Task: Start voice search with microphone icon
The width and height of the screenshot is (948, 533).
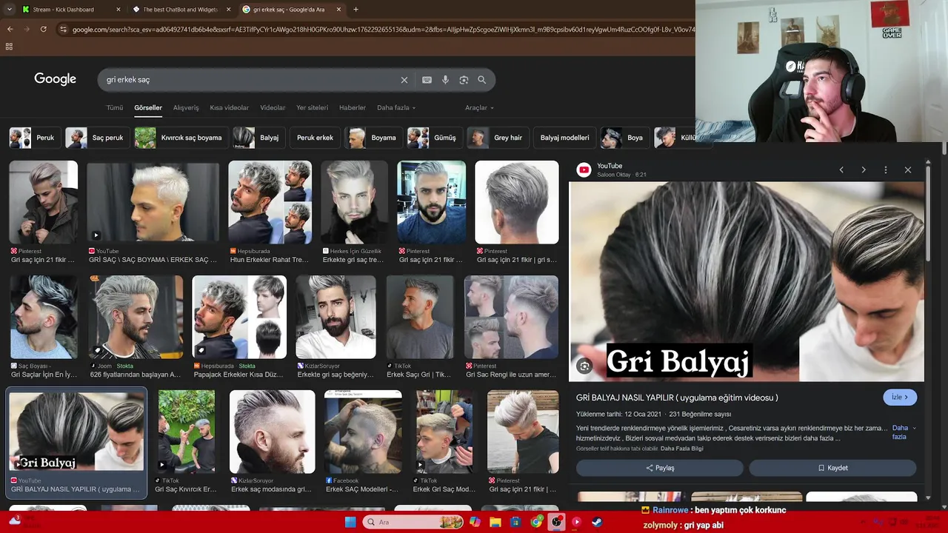Action: (x=445, y=80)
